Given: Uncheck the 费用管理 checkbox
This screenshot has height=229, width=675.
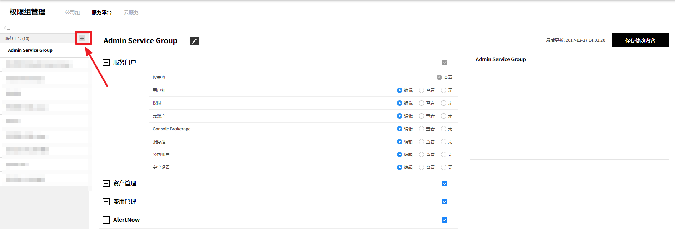Looking at the screenshot, I should tap(445, 202).
